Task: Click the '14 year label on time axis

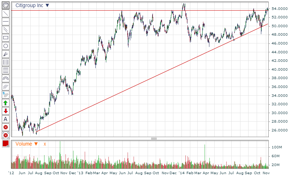Action: pyautogui.click(x=181, y=173)
